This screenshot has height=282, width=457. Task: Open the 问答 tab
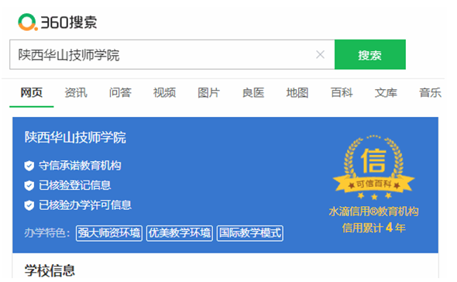(x=120, y=93)
